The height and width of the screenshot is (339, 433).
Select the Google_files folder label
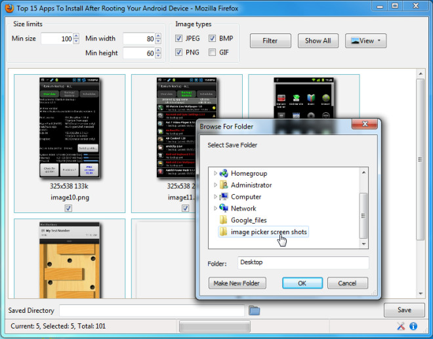(x=249, y=220)
